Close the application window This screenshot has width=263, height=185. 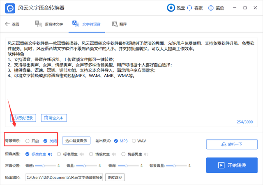[255, 8]
